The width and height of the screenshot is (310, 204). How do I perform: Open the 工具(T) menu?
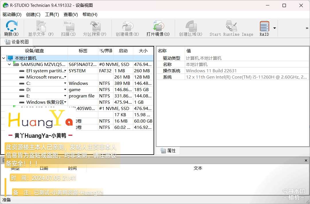[52, 15]
